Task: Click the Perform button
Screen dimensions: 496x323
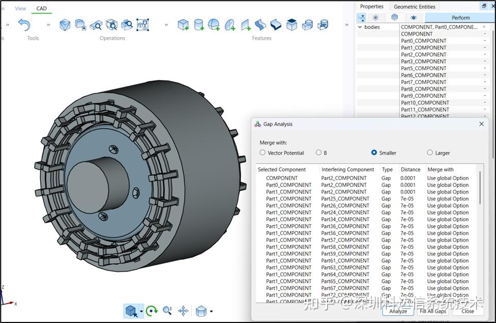Action: click(460, 17)
